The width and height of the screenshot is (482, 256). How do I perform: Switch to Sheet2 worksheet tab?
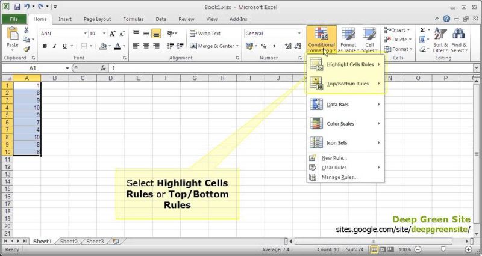tap(69, 242)
